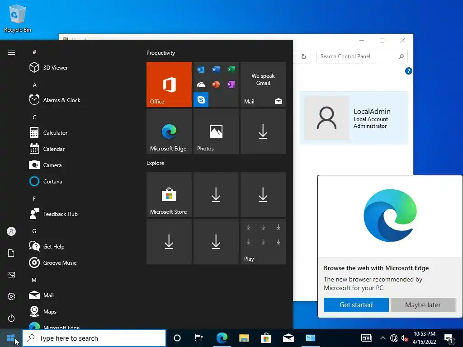Image resolution: width=463 pixels, height=347 pixels.
Task: Click Get started in Edge popup
Action: click(356, 305)
